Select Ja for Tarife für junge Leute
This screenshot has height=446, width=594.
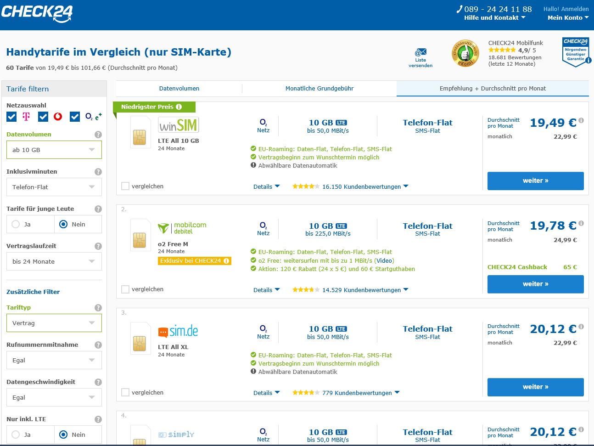click(x=16, y=224)
